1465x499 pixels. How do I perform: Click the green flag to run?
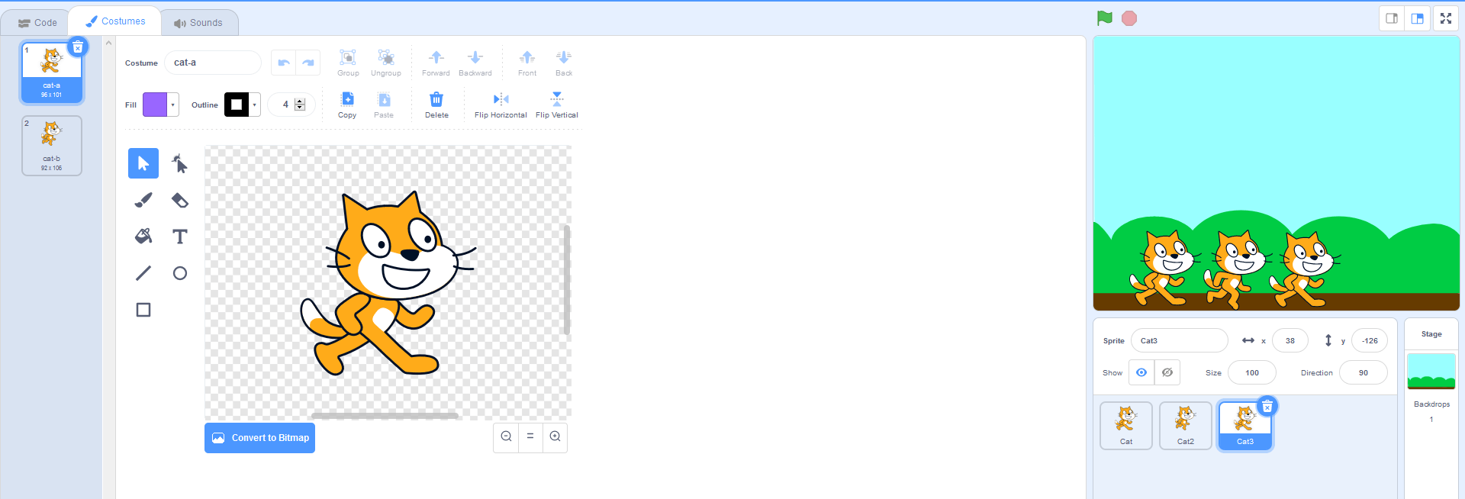(1104, 18)
